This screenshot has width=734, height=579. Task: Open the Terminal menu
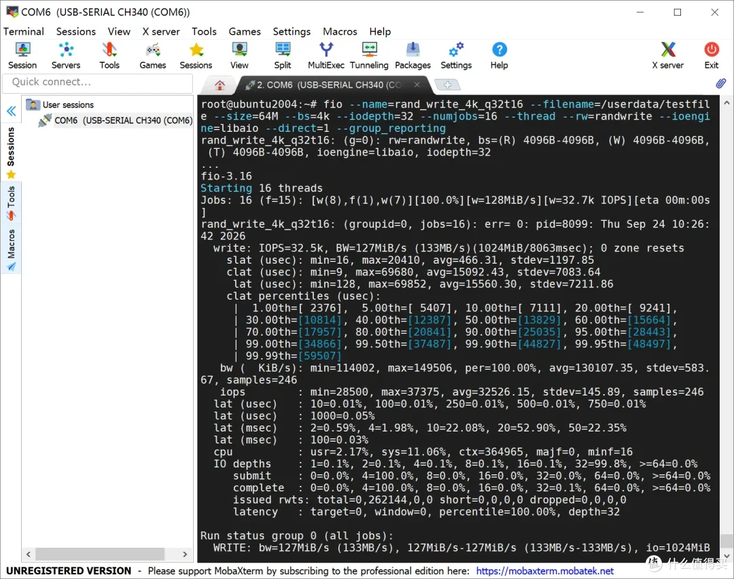tap(23, 31)
